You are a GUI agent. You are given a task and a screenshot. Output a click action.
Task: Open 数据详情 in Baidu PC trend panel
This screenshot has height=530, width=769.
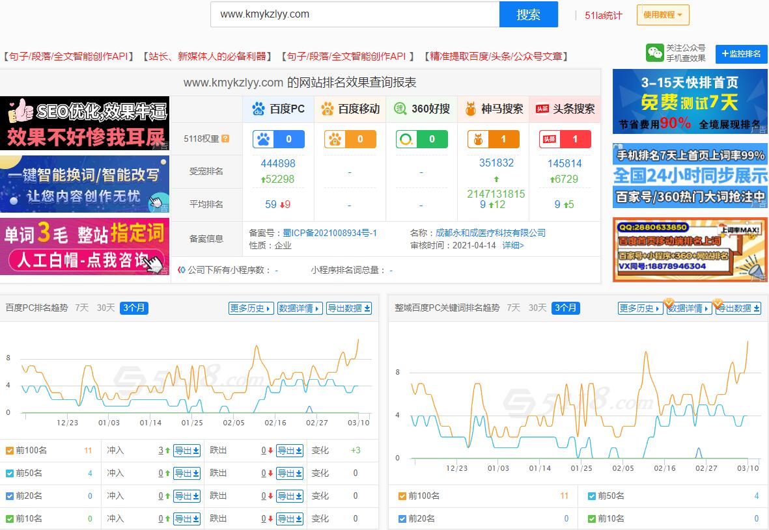point(300,308)
